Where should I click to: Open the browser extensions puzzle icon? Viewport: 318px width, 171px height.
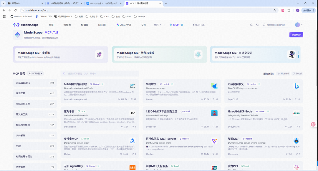tap(289, 10)
